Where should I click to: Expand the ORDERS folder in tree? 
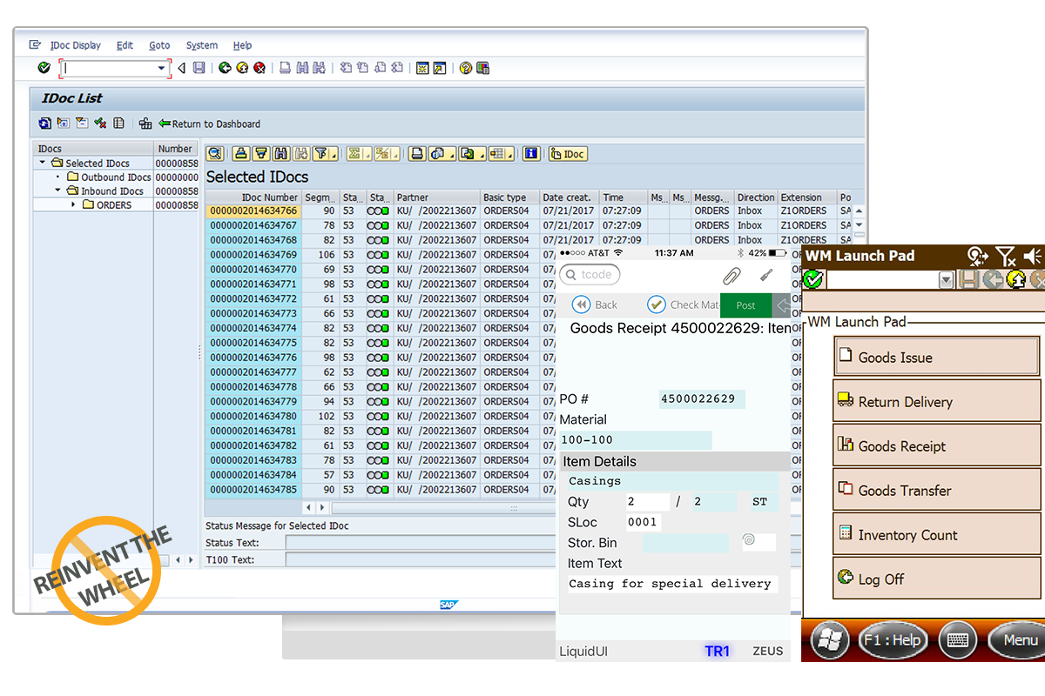74,205
